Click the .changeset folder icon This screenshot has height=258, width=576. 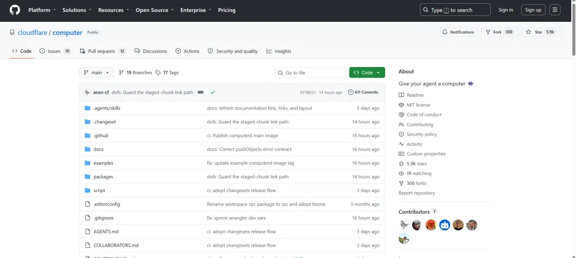click(x=87, y=122)
